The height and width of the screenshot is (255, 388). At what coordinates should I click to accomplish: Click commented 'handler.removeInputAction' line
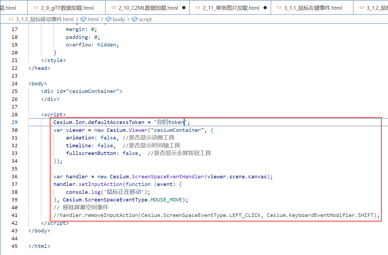point(216,215)
